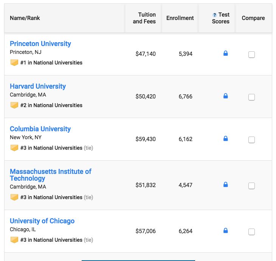The height and width of the screenshot is (261, 276).
Task: Tick the Compare checkbox for Harvard University
Action: tap(251, 97)
